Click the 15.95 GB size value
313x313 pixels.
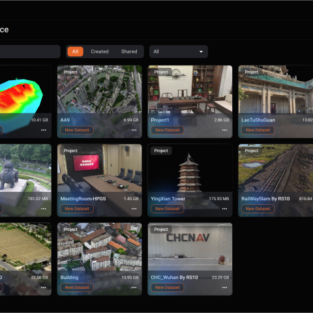[130, 277]
